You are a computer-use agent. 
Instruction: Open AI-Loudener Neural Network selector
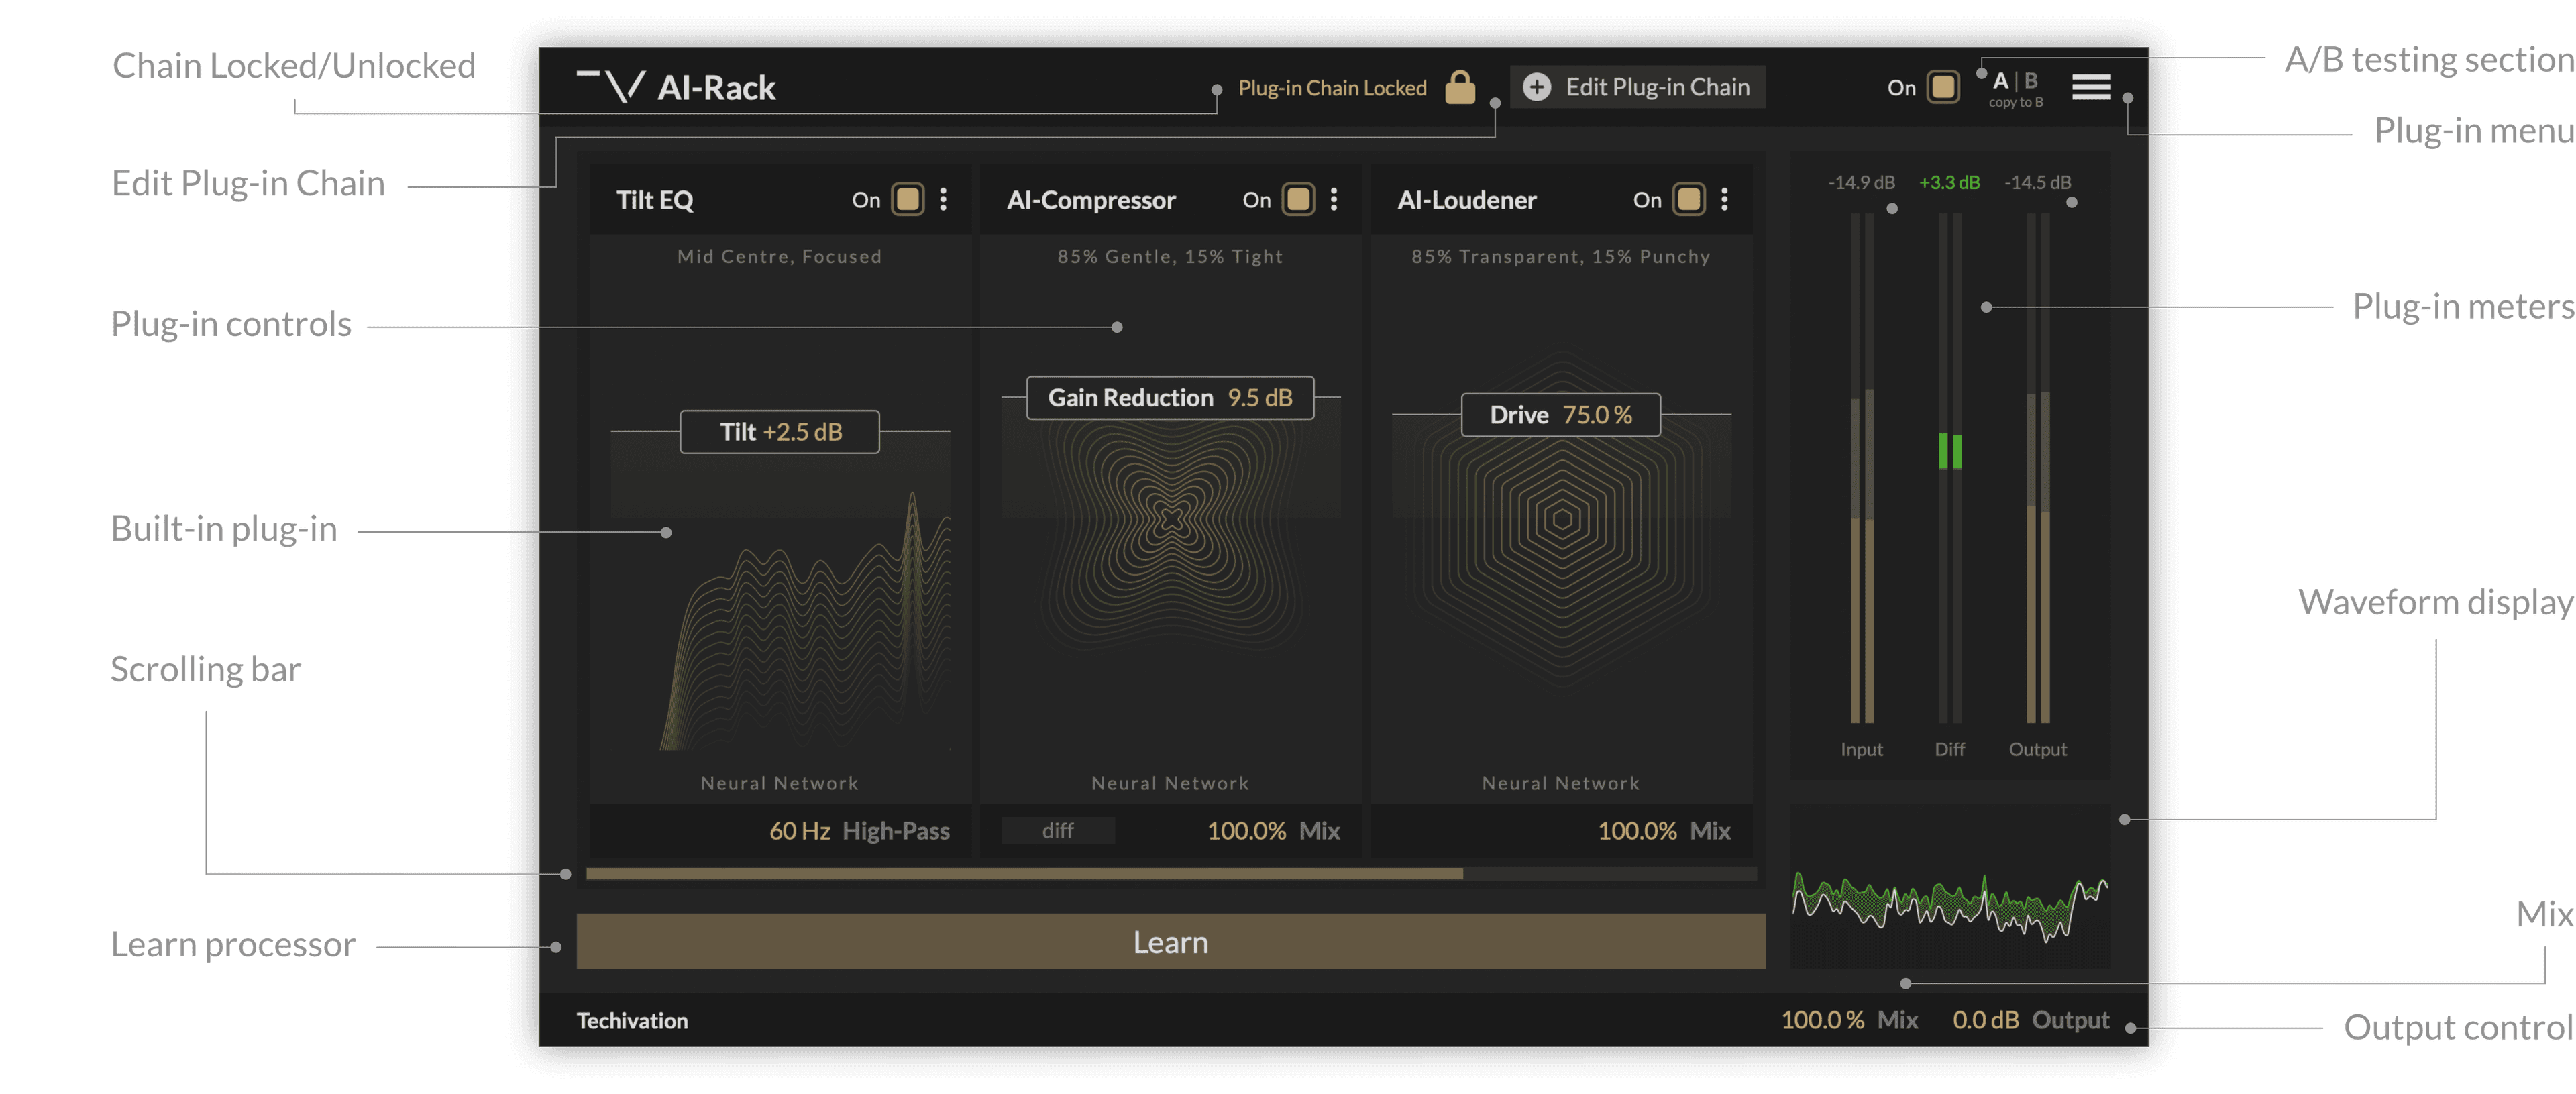[1561, 784]
